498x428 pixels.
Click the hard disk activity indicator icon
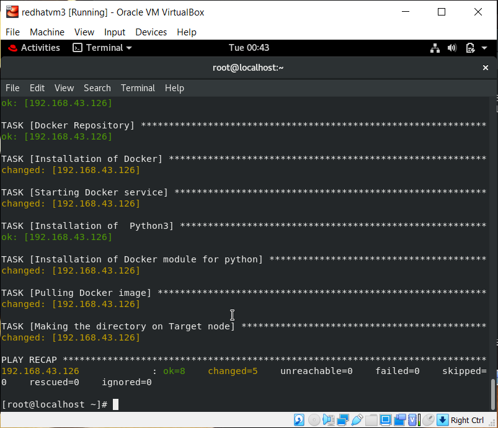click(299, 420)
